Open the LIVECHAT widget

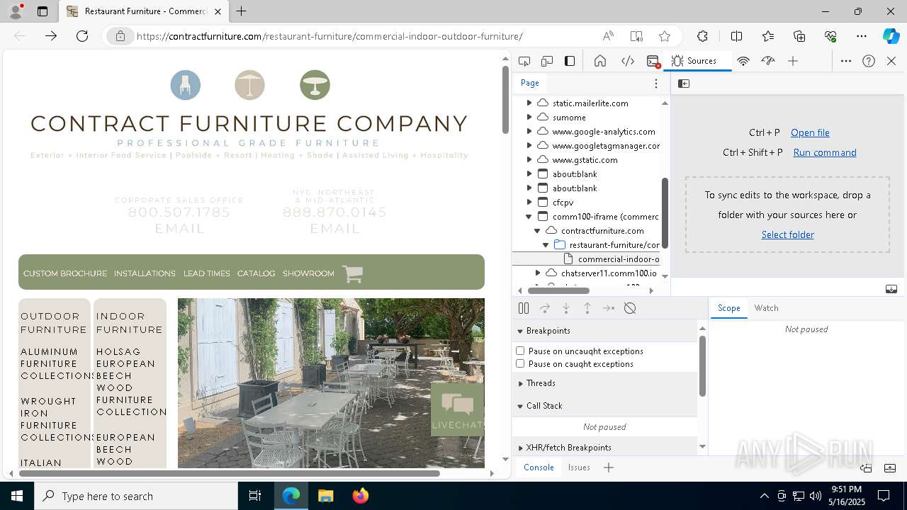(x=457, y=409)
